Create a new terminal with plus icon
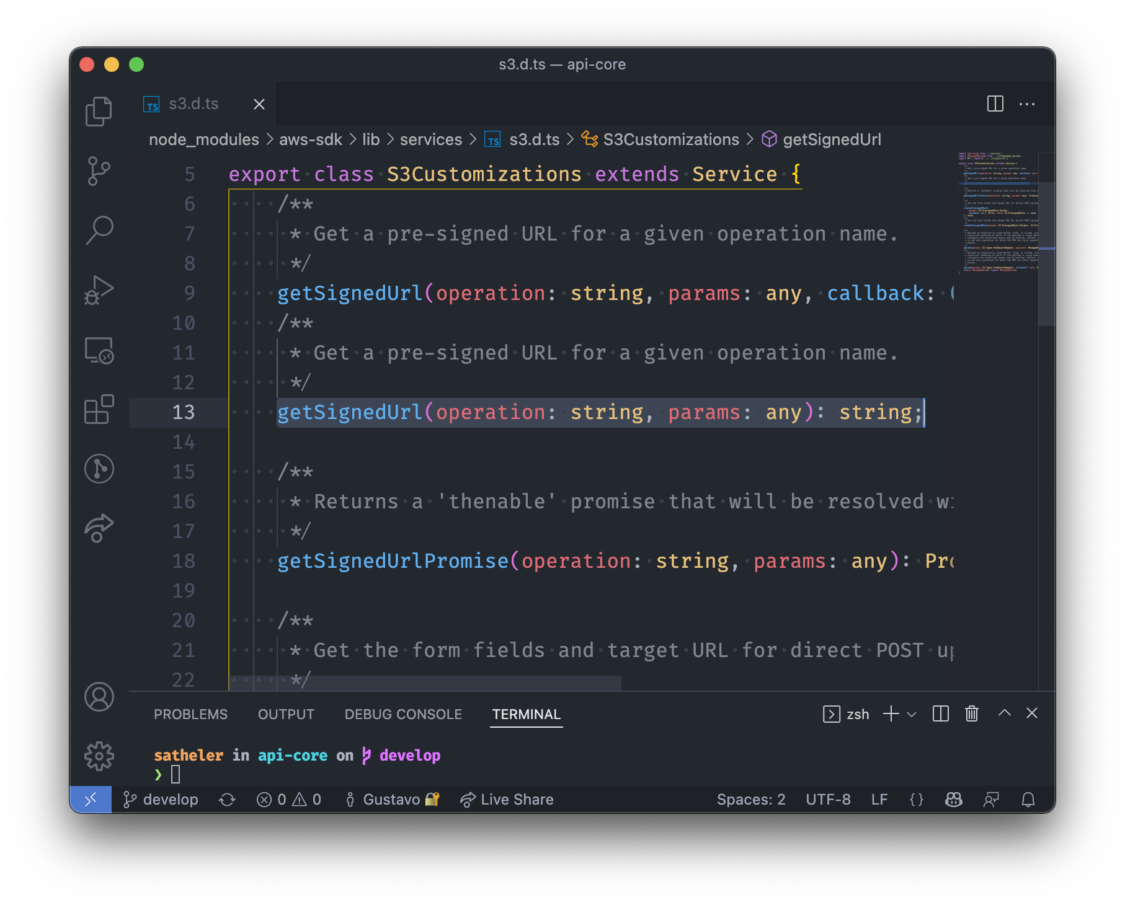The image size is (1125, 905). (891, 713)
